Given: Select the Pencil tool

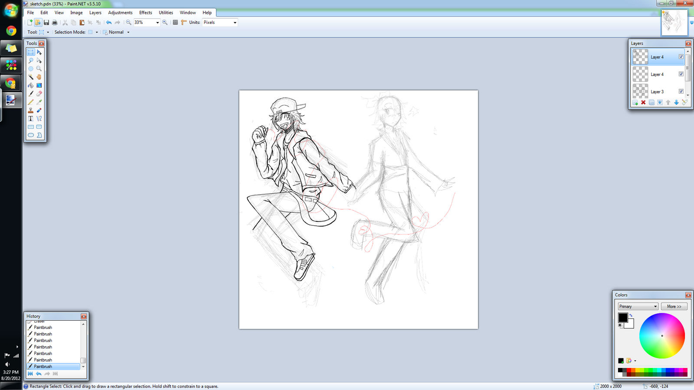Looking at the screenshot, I should point(31,102).
